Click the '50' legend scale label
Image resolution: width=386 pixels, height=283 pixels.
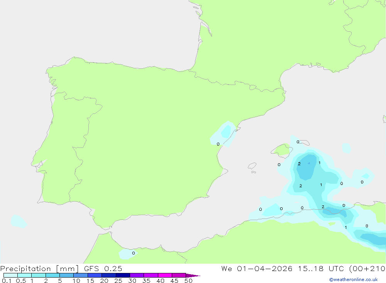[188, 281]
